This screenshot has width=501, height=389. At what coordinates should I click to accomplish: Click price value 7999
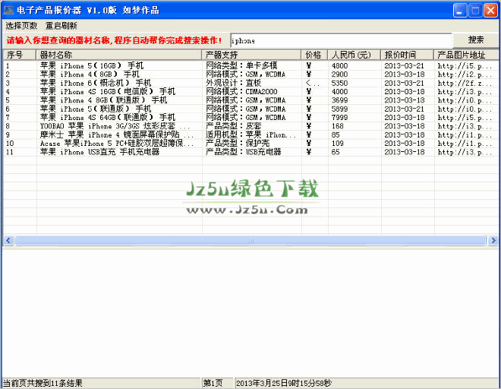tap(339, 118)
